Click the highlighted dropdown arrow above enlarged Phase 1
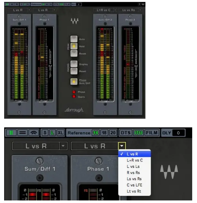The height and width of the screenshot is (203, 197). [x=122, y=146]
